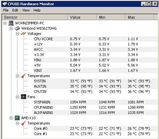Collapse the Winbond Temperatures group
This screenshot has height=139, width=159.
pos(17,76)
